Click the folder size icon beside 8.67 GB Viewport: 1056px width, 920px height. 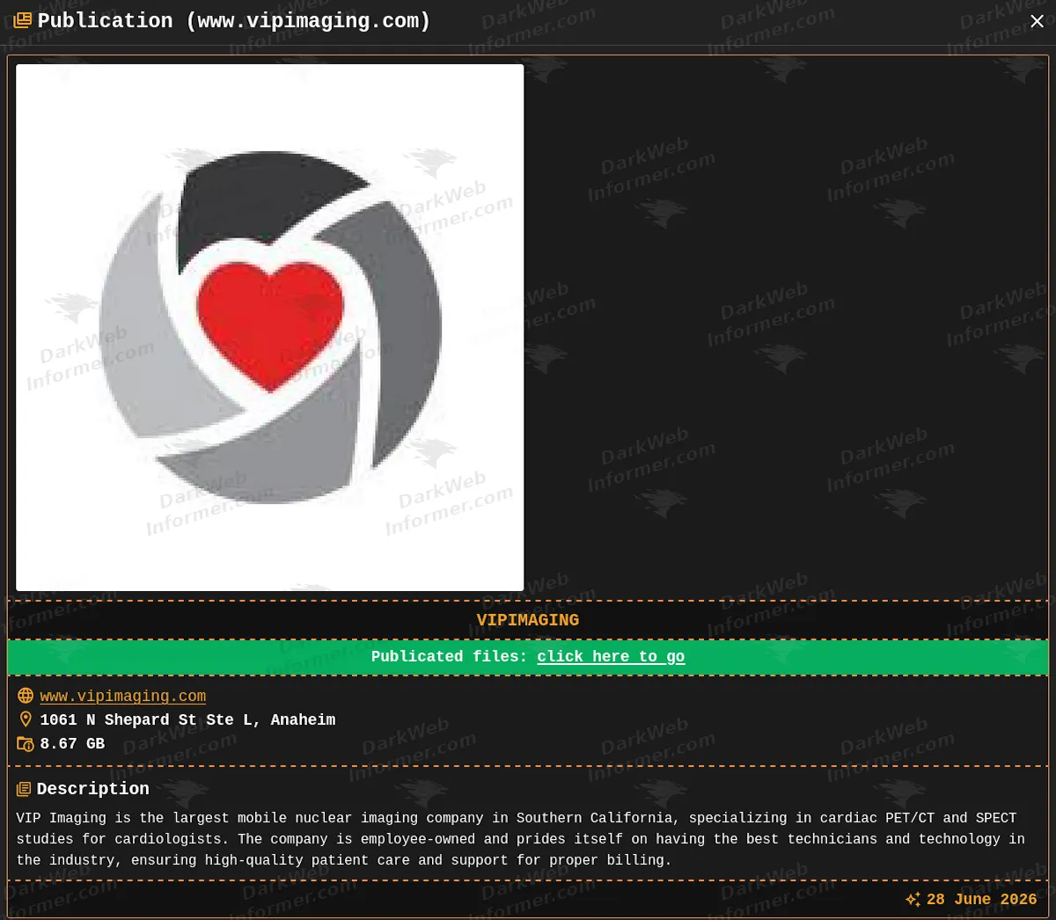click(x=26, y=744)
